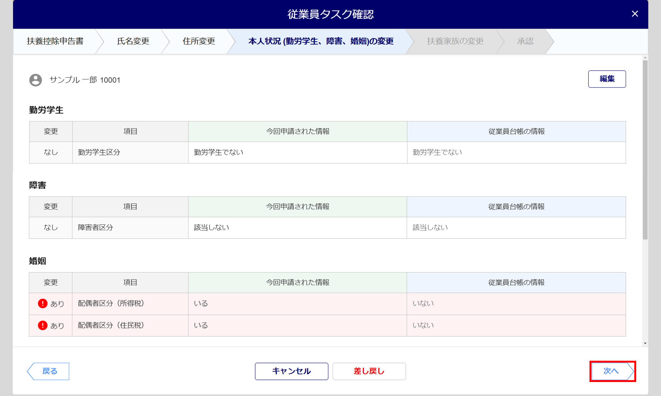Click the user avatar icon beside サンプル 一郎
661x396 pixels.
pyautogui.click(x=36, y=80)
